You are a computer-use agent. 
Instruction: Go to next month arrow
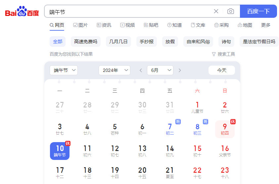[180, 70]
